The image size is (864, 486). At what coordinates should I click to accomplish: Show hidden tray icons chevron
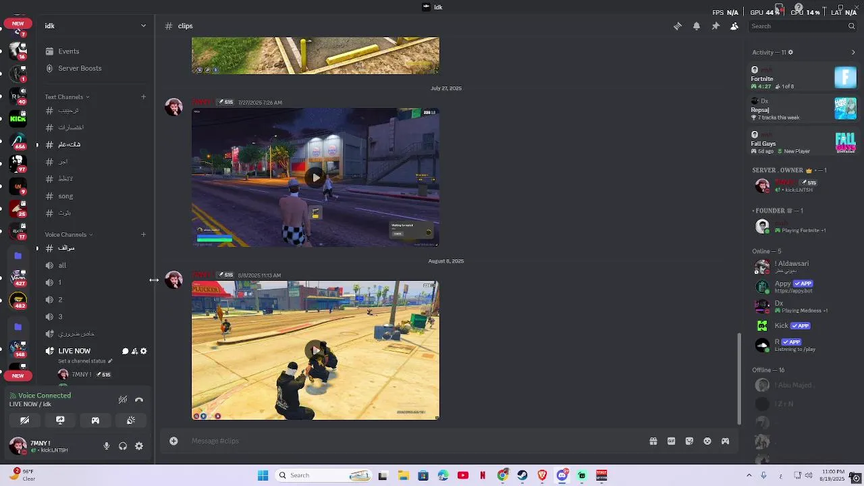(749, 475)
